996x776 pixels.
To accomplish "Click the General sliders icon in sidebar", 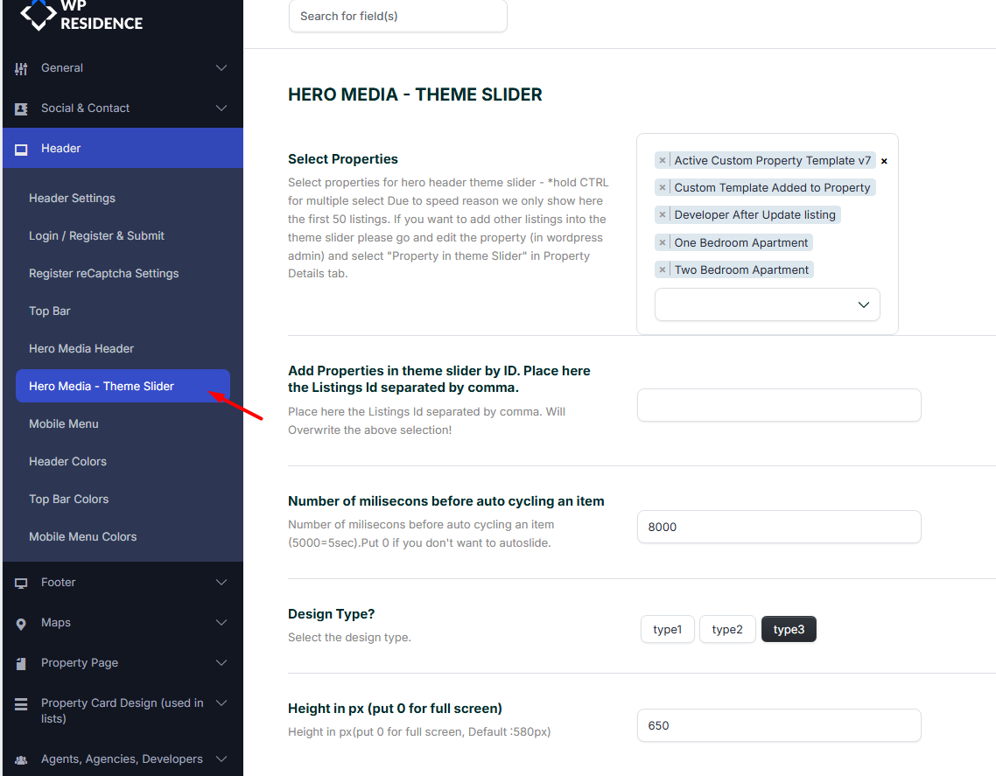I will (x=21, y=68).
